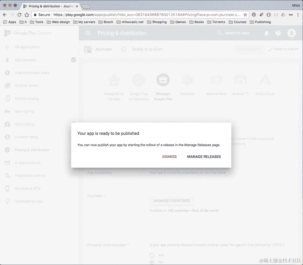Open the Translation service section
The width and height of the screenshot is (303, 265).
30,175
